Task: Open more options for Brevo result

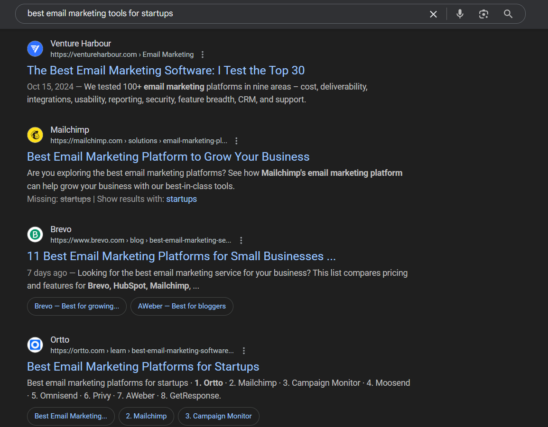Action: click(x=241, y=240)
